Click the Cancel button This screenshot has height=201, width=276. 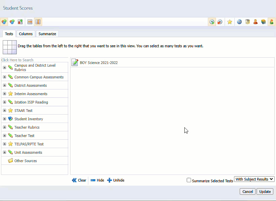[247, 192]
